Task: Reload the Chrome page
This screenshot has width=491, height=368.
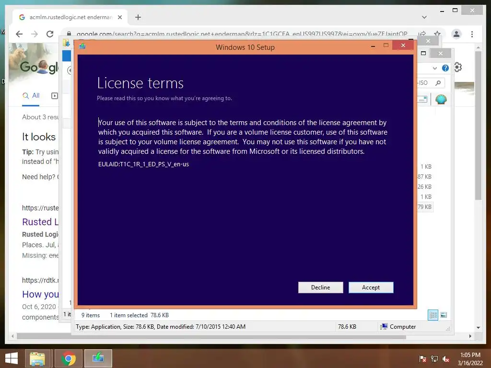Action: pyautogui.click(x=50, y=34)
